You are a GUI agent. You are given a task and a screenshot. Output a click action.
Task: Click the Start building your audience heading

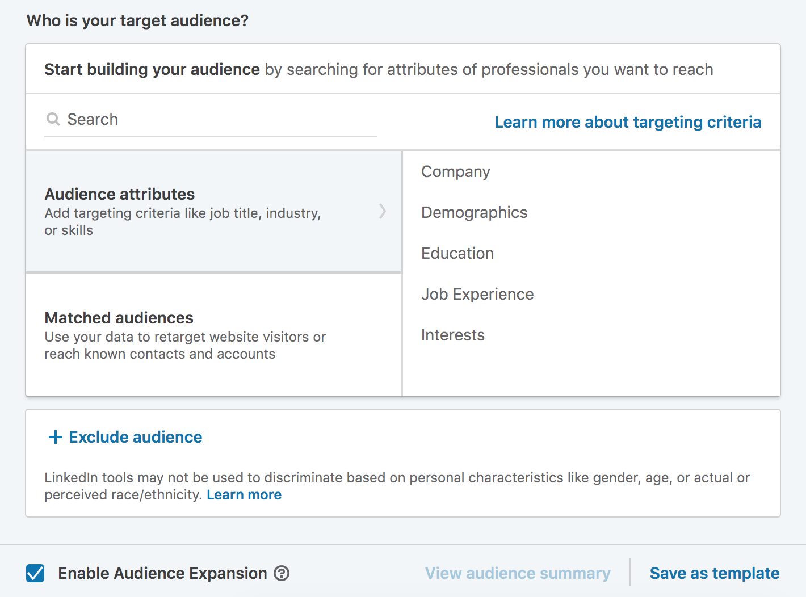click(x=152, y=69)
